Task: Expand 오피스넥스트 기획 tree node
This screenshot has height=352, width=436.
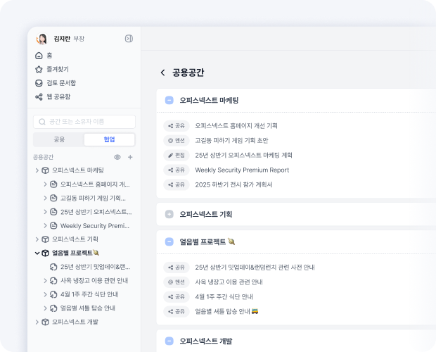Action: [x=37, y=239]
